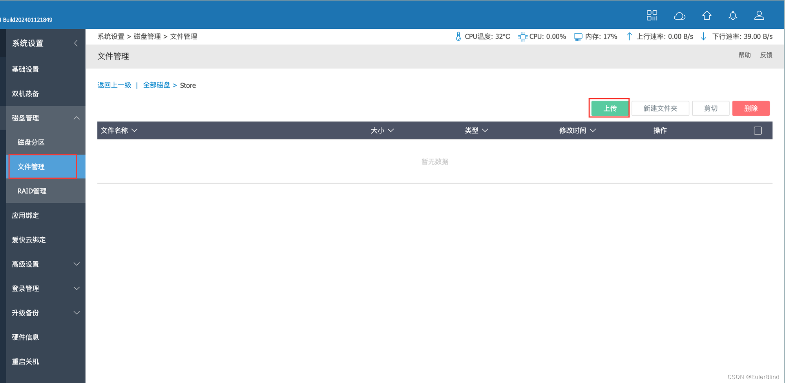Go to home via house icon
Screen dimensions: 785x383
point(706,15)
